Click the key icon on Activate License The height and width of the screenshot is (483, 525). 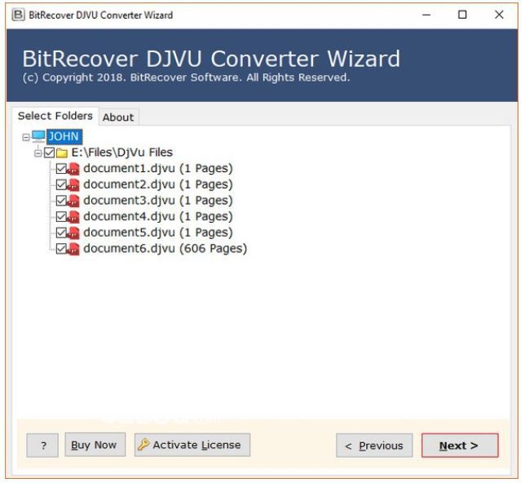[x=143, y=445]
